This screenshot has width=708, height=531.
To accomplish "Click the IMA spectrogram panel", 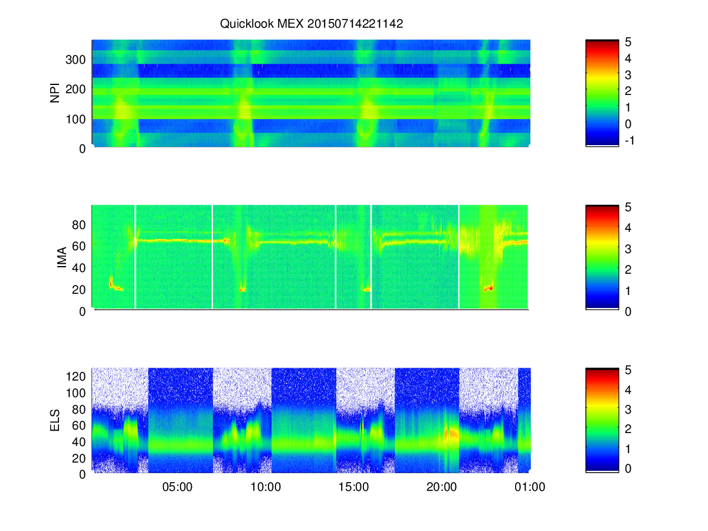I will (x=310, y=257).
